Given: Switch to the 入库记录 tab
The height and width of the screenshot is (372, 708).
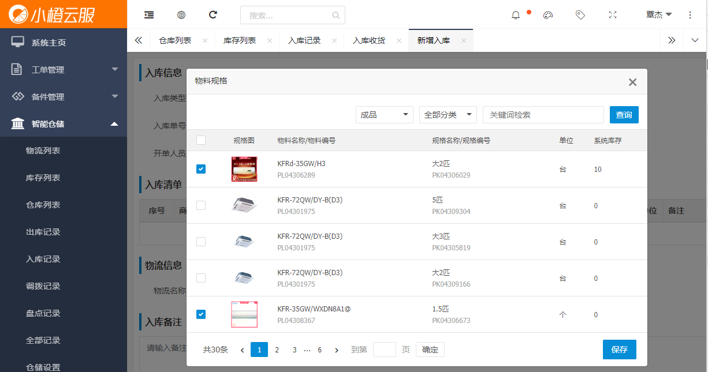Looking at the screenshot, I should pos(304,41).
